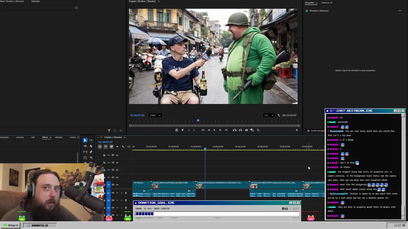
Task: Click the Program monitor zoom bar right handle
Action: click(x=299, y=126)
